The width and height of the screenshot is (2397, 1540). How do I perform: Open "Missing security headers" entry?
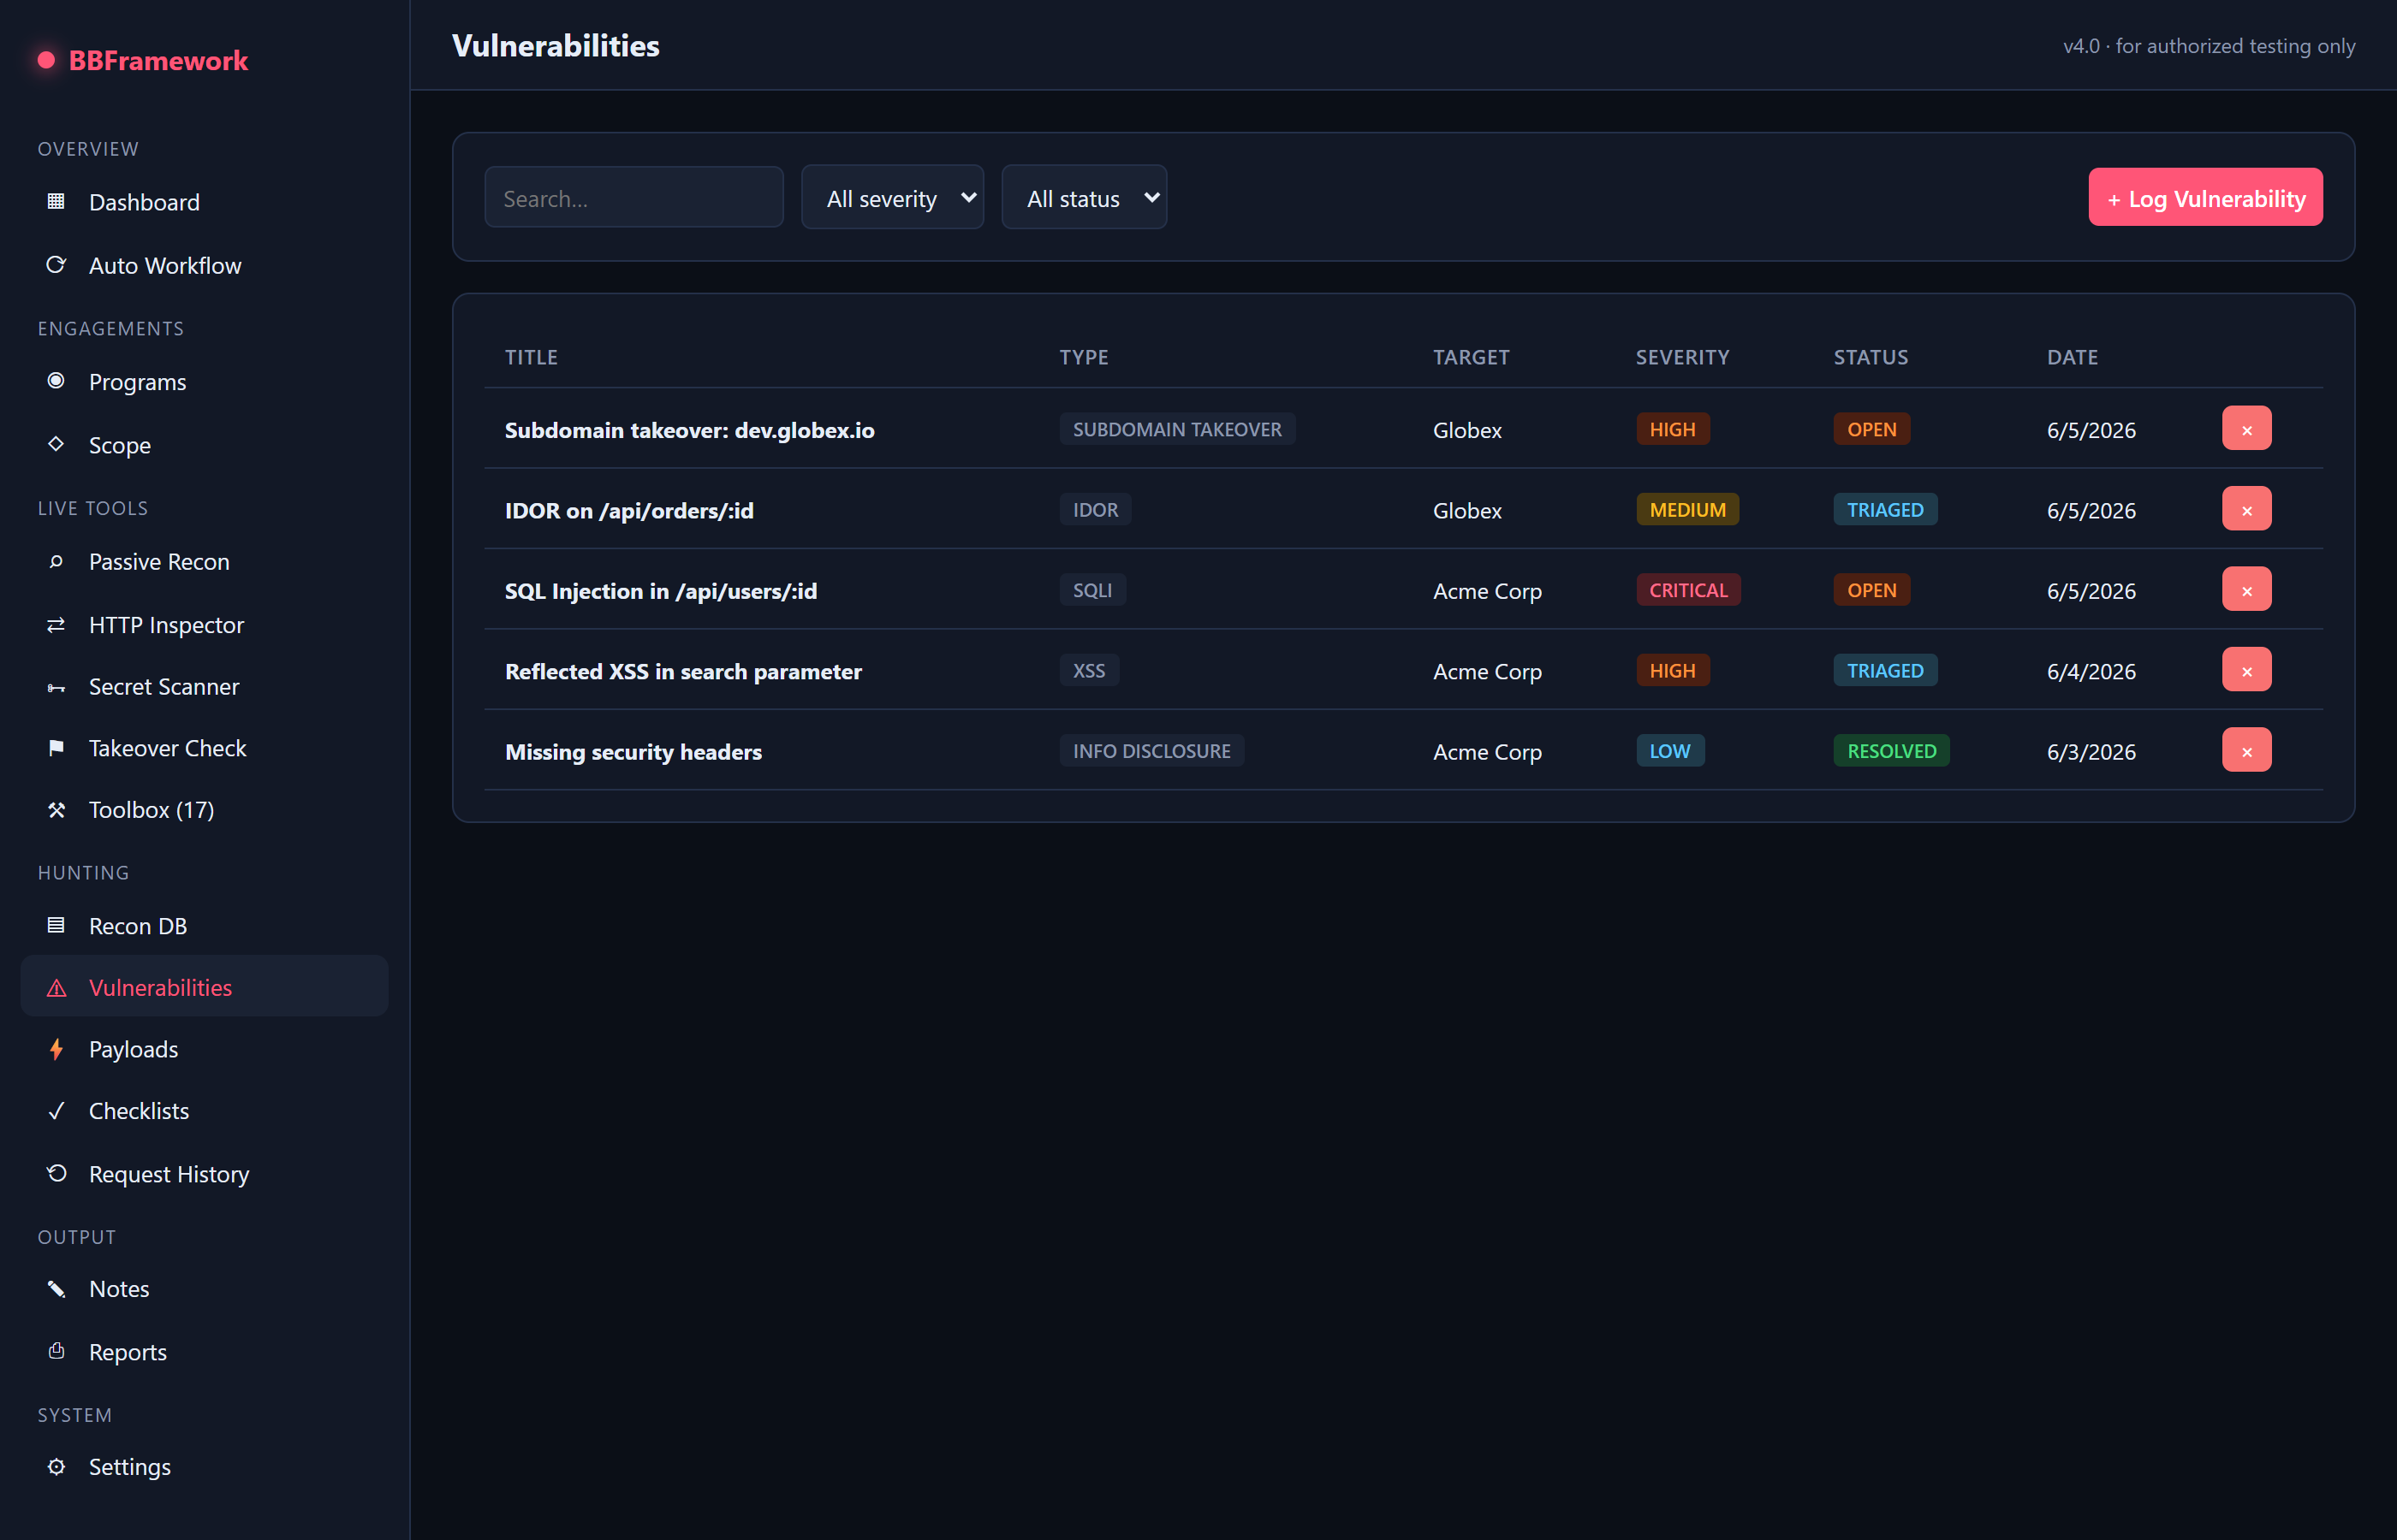pos(633,752)
